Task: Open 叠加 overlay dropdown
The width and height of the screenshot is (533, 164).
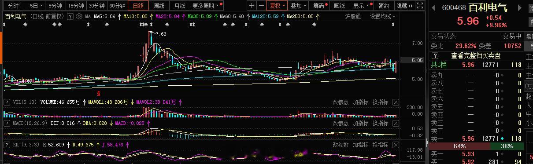Action: [x=299, y=6]
